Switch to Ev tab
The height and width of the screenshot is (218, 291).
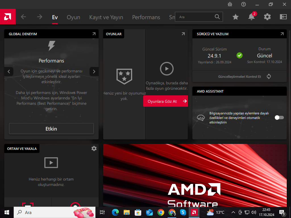pos(55,17)
